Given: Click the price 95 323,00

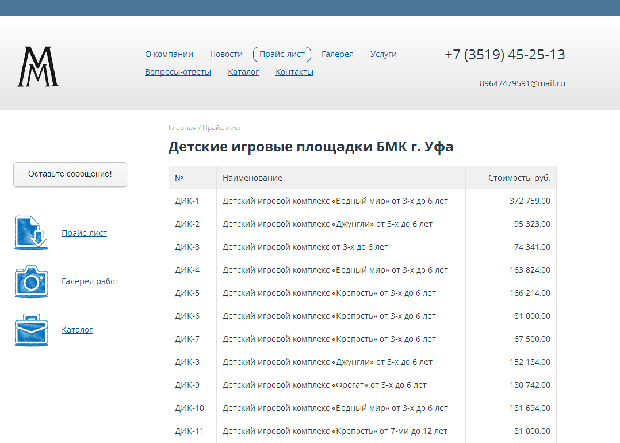Looking at the screenshot, I should click(x=532, y=224).
